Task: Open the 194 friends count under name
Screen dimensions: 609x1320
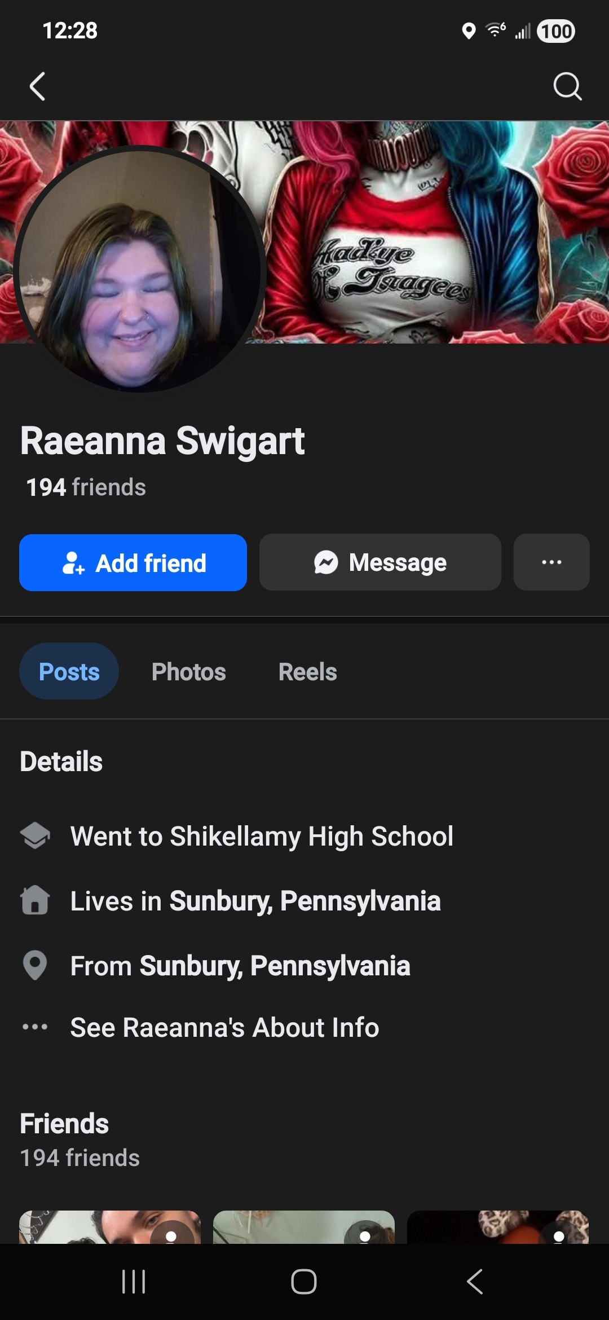Action: pyautogui.click(x=86, y=487)
